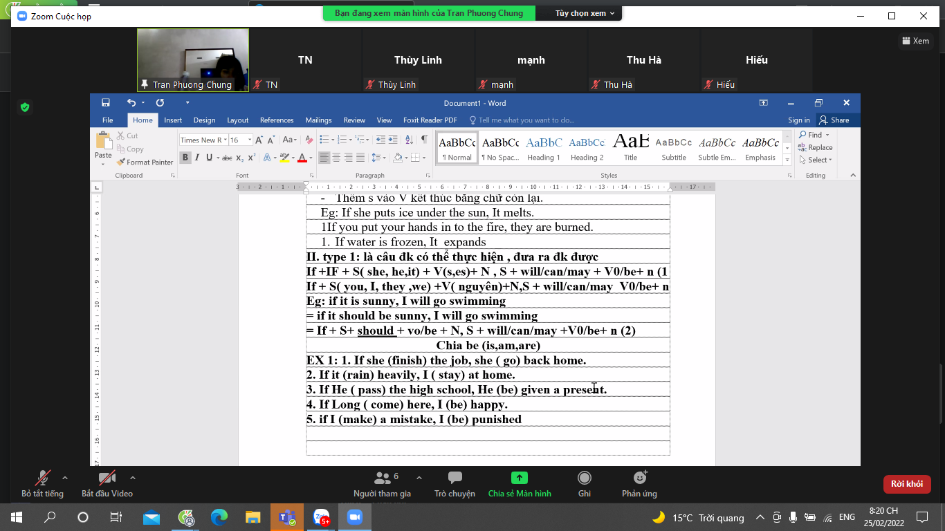The width and height of the screenshot is (945, 531).
Task: Open the participants panel (Người tham gia)
Action: tap(382, 484)
